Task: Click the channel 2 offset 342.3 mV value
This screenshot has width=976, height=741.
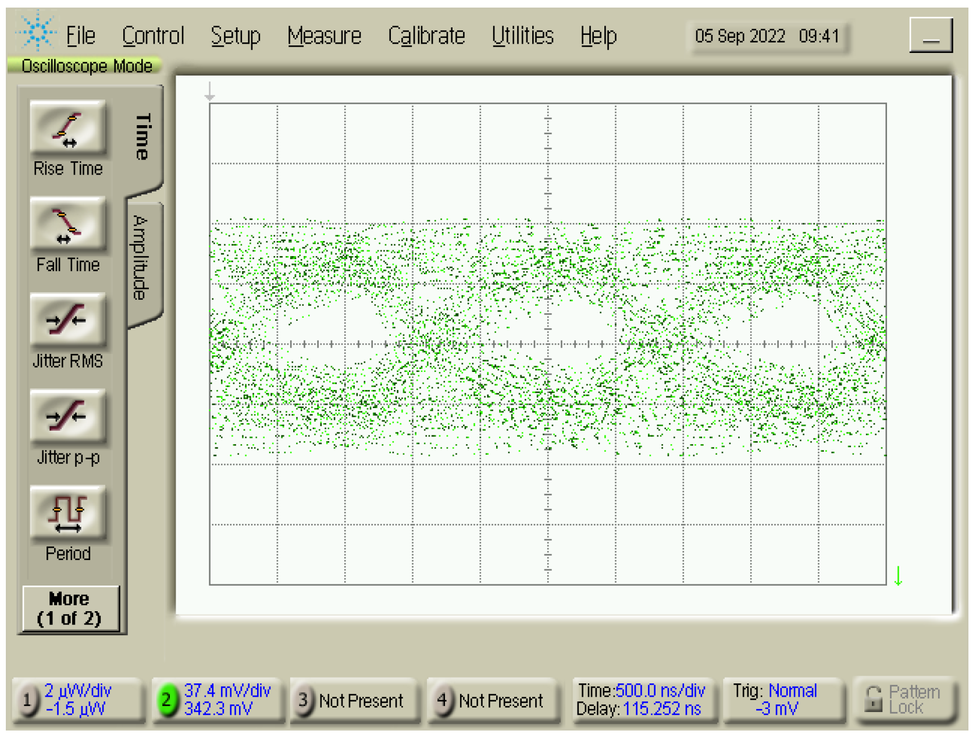Action: (218, 709)
